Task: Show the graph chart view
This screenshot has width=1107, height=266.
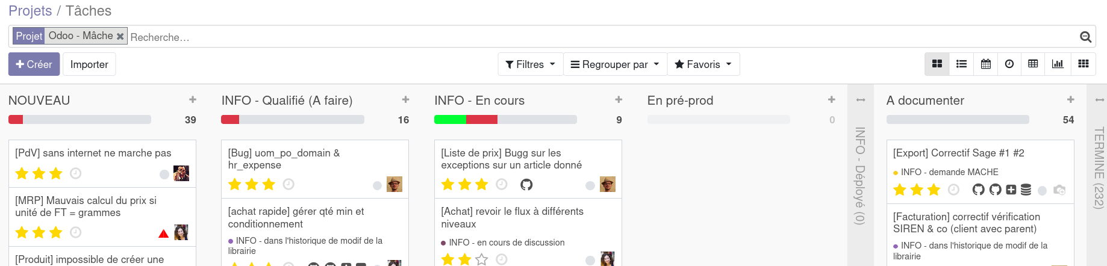Action: coord(1058,64)
